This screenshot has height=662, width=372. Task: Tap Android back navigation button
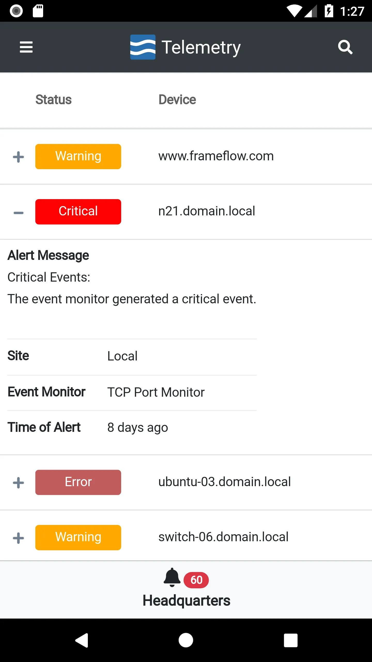tap(82, 640)
